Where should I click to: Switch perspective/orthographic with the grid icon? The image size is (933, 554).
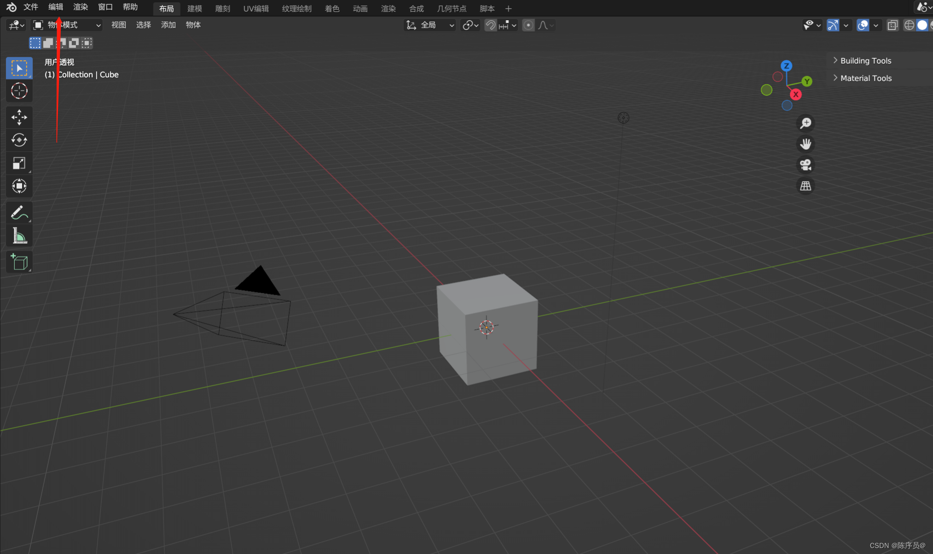point(806,186)
